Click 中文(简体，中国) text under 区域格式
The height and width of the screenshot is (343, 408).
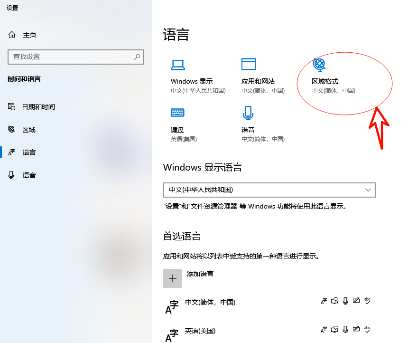coord(334,90)
